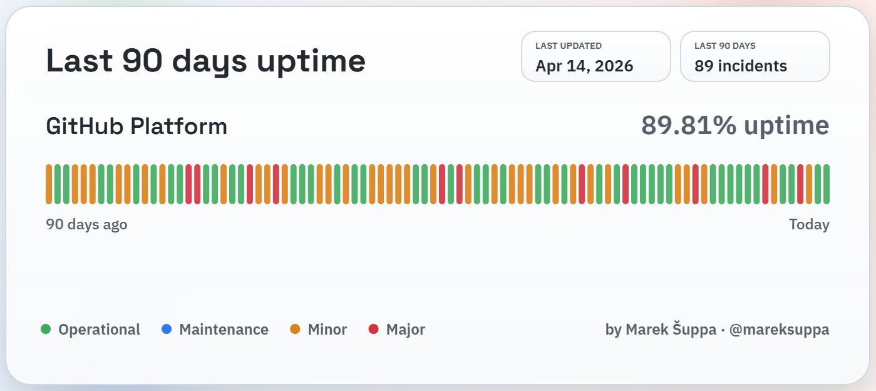Expand the LAST UPDATED Apr 14, 2026 card
This screenshot has width=876, height=391.
[x=595, y=56]
